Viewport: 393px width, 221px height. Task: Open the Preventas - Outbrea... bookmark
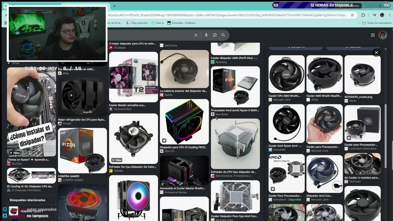(x=181, y=23)
